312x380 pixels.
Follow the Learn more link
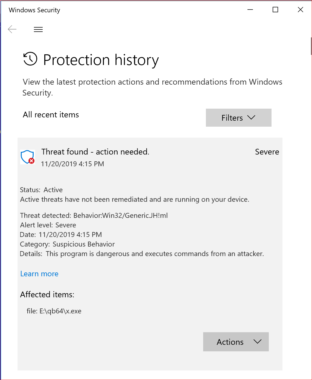39,274
